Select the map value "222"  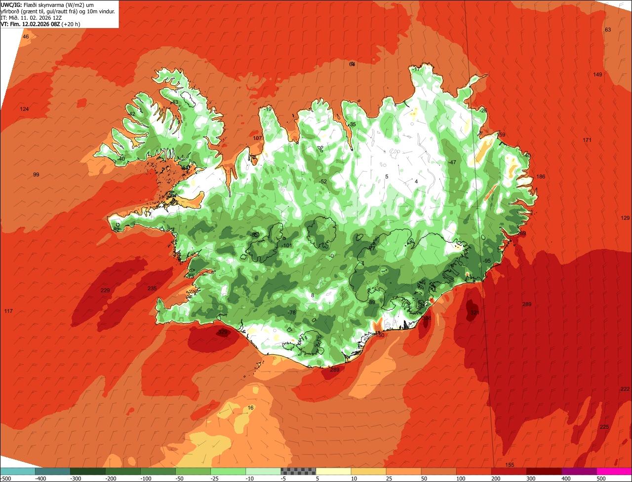pos(625,389)
